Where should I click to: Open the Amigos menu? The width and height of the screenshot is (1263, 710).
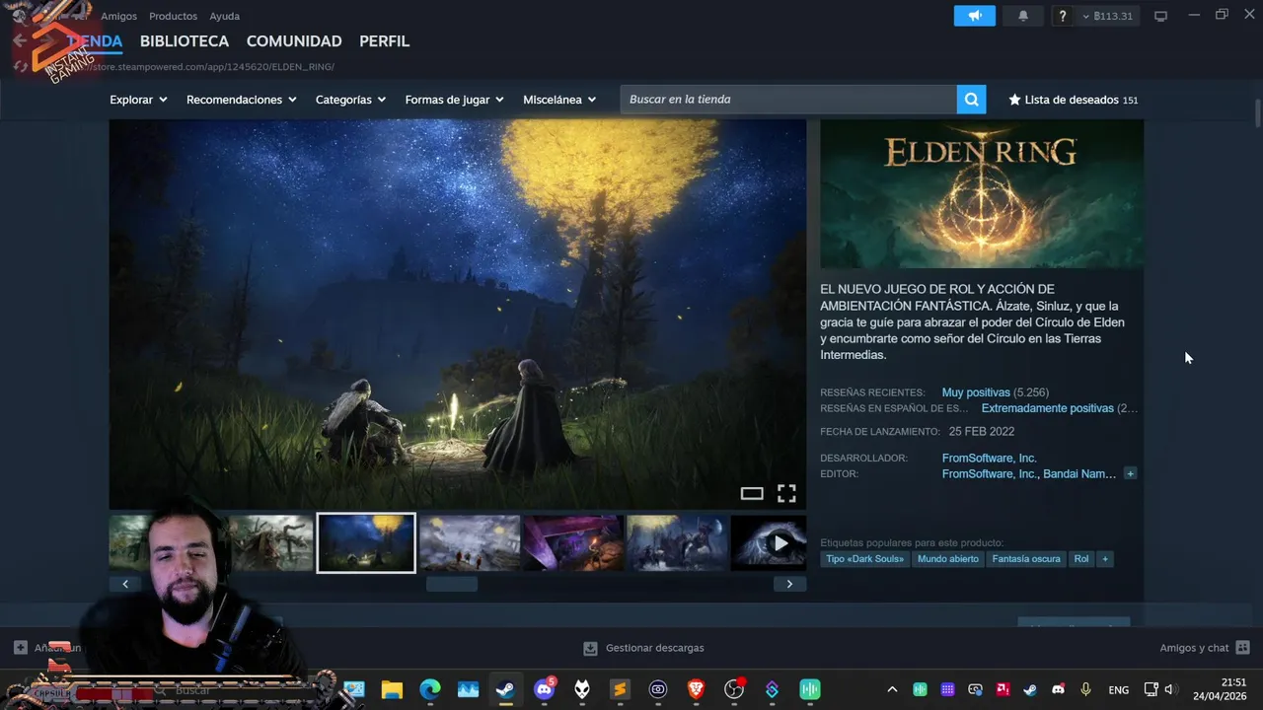pyautogui.click(x=118, y=16)
